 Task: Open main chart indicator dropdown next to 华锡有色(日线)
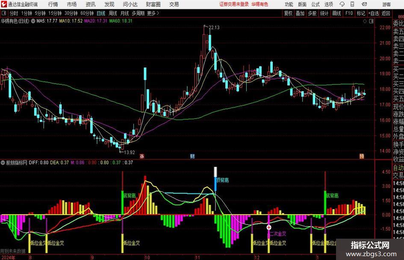point(33,21)
